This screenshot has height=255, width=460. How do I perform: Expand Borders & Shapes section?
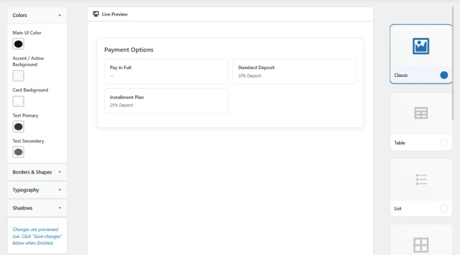click(x=37, y=172)
